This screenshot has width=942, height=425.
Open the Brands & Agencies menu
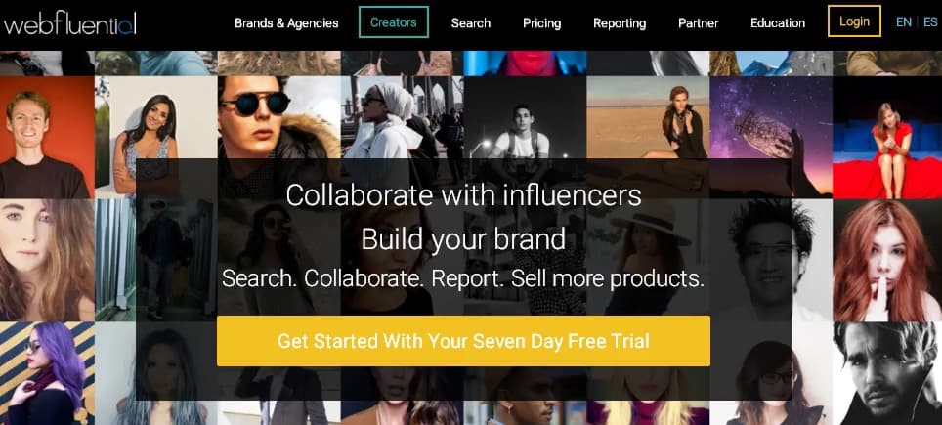click(286, 23)
